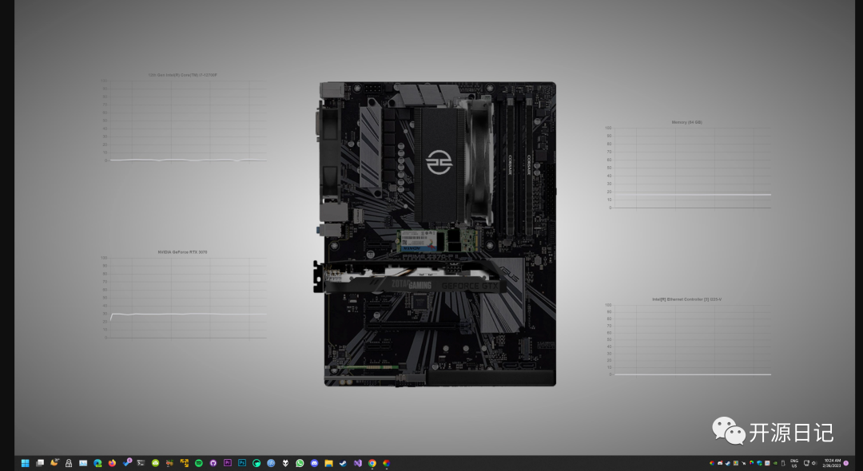Open the volume slider from the speaker icon
This screenshot has height=471, width=863.
pyautogui.click(x=814, y=462)
